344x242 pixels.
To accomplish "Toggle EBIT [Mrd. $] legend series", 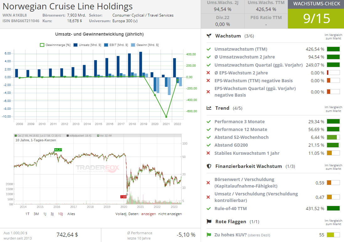I will (x=116, y=45).
